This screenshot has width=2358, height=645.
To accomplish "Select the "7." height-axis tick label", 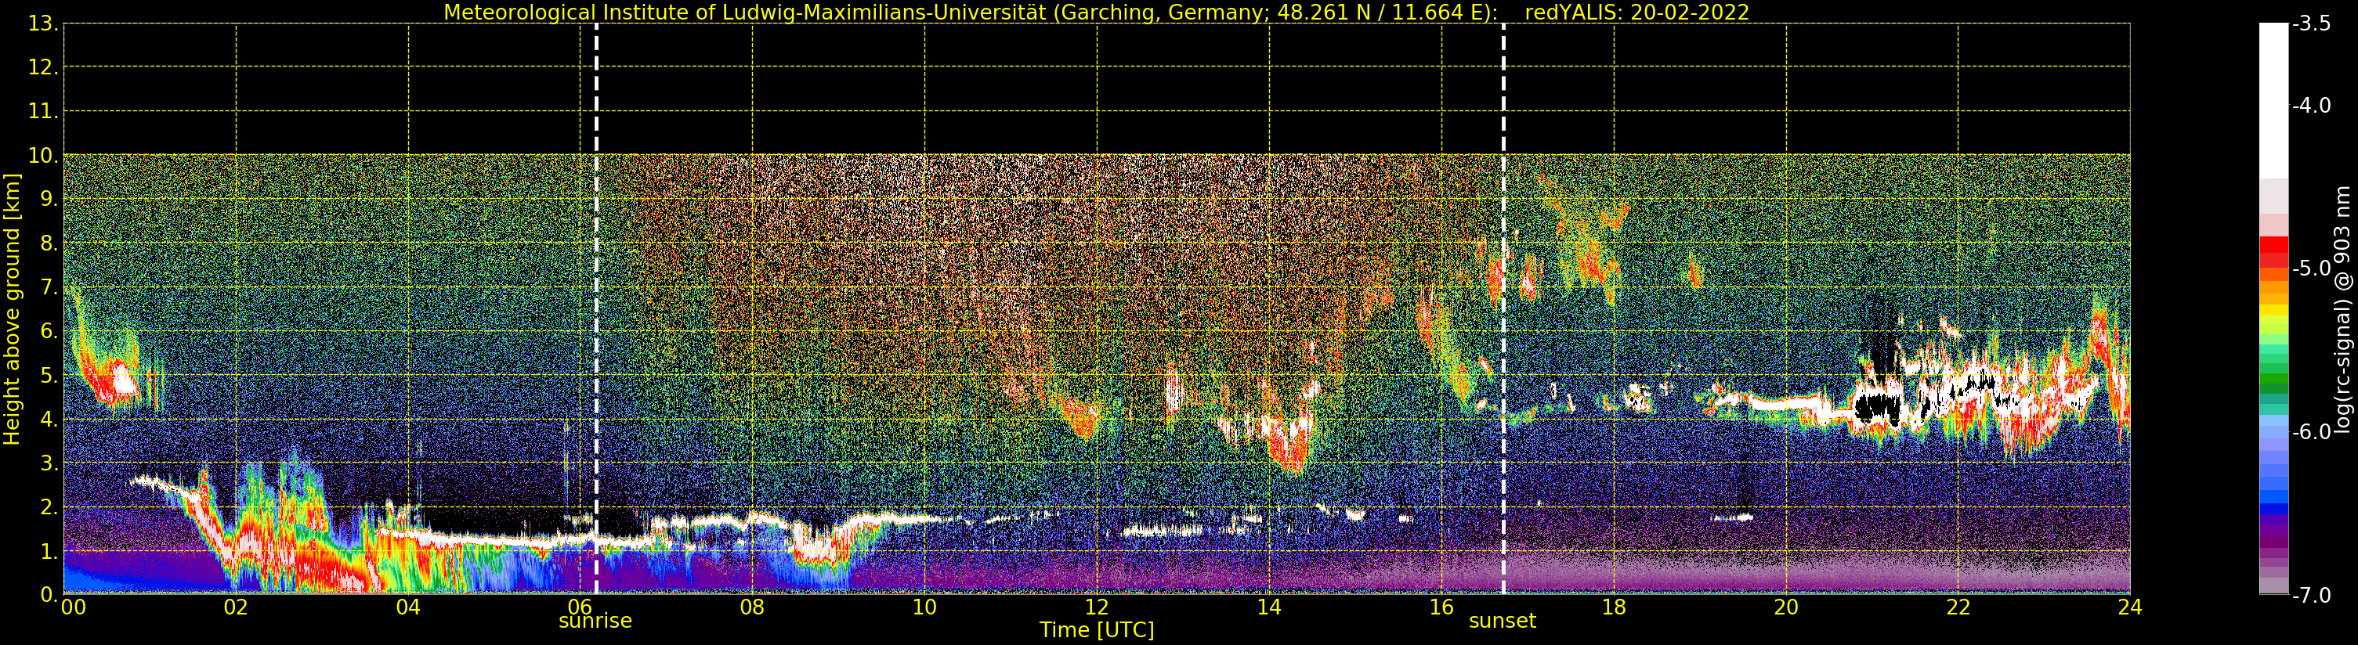I will (x=49, y=288).
